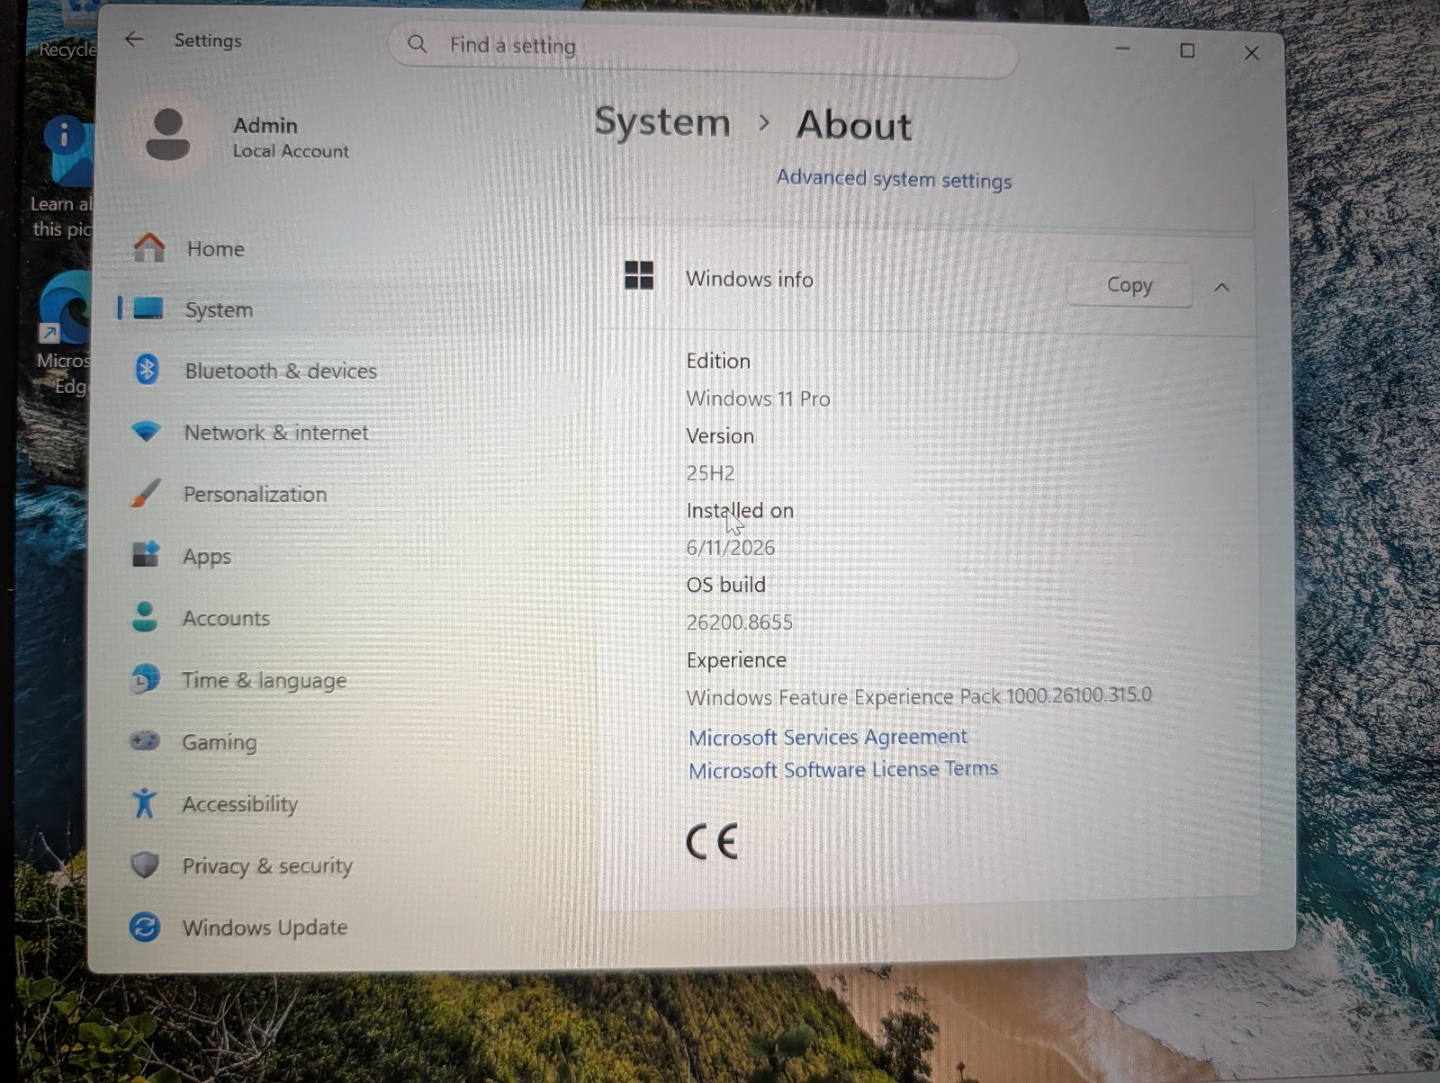The image size is (1440, 1083).
Task: Collapse the Windows info section chevron
Action: pos(1221,288)
